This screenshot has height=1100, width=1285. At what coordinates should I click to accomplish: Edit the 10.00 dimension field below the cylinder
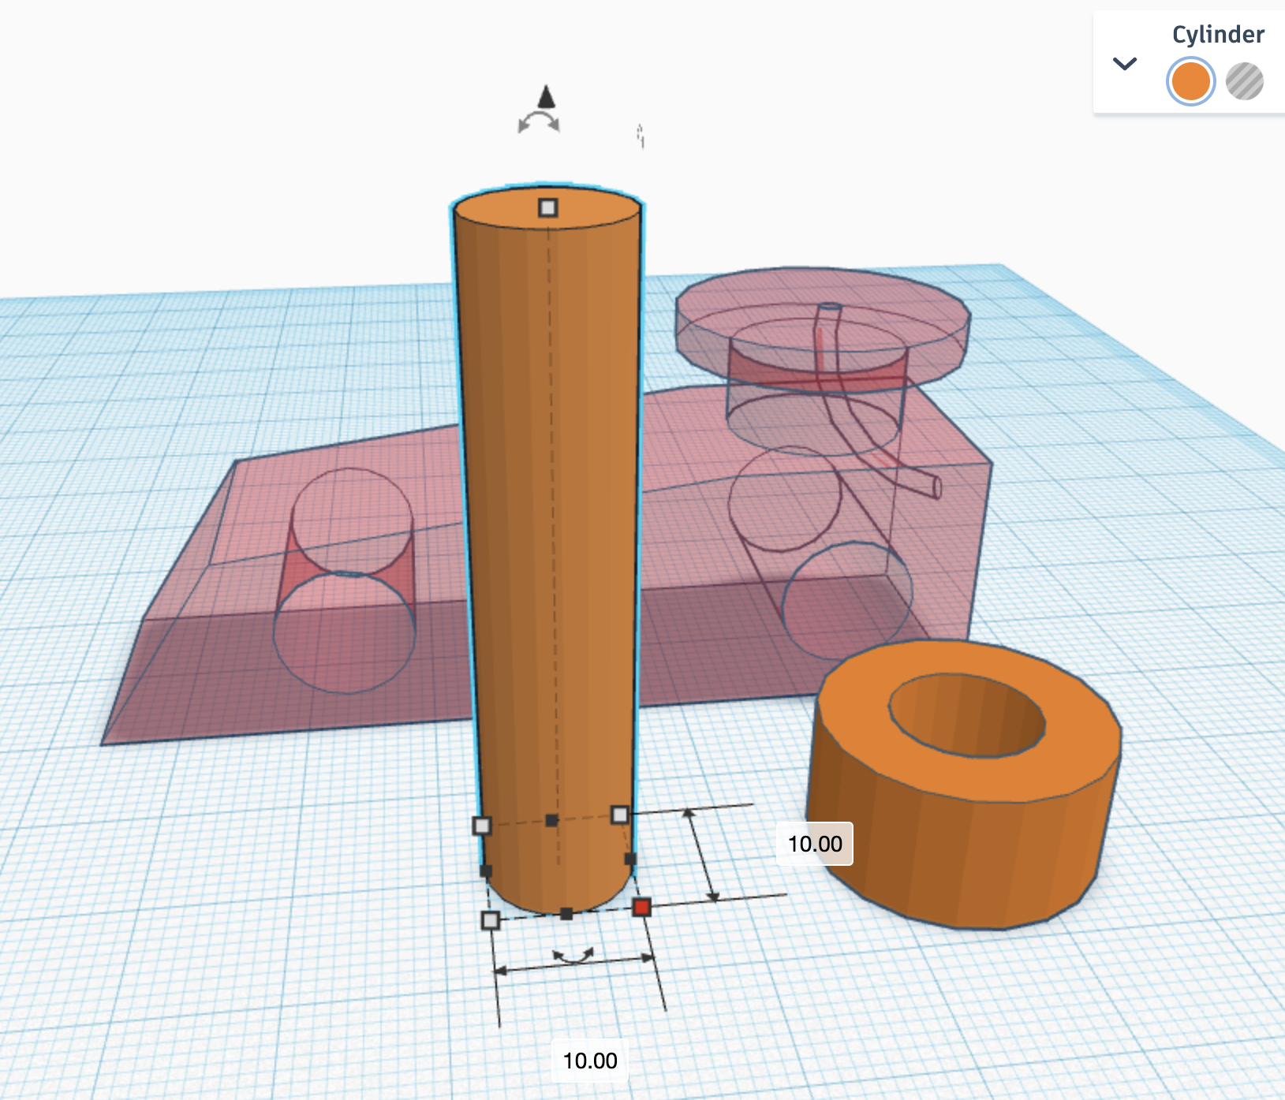(x=590, y=1061)
